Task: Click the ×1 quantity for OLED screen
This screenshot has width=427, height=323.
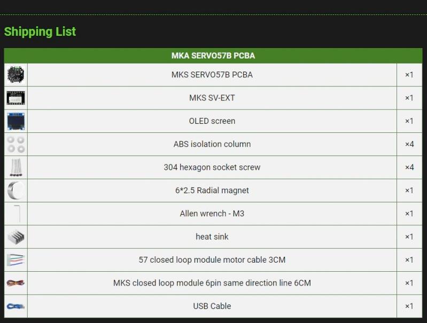Action: 409,121
